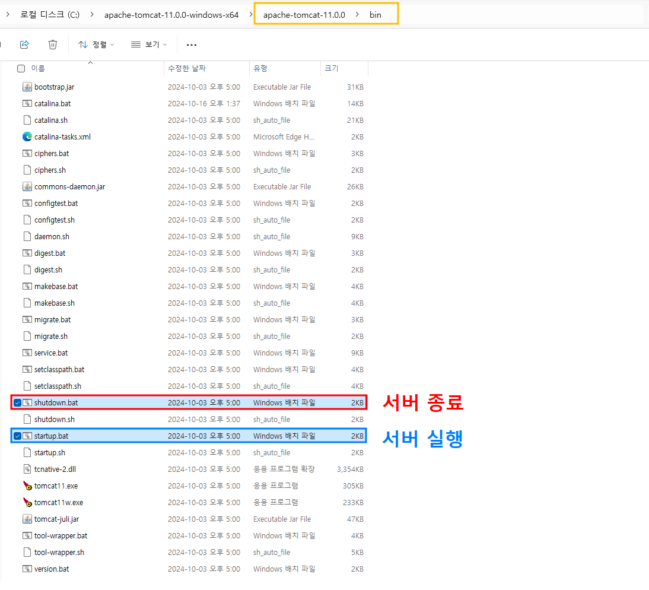Click the share icon in toolbar
Image resolution: width=649 pixels, height=590 pixels.
point(24,45)
